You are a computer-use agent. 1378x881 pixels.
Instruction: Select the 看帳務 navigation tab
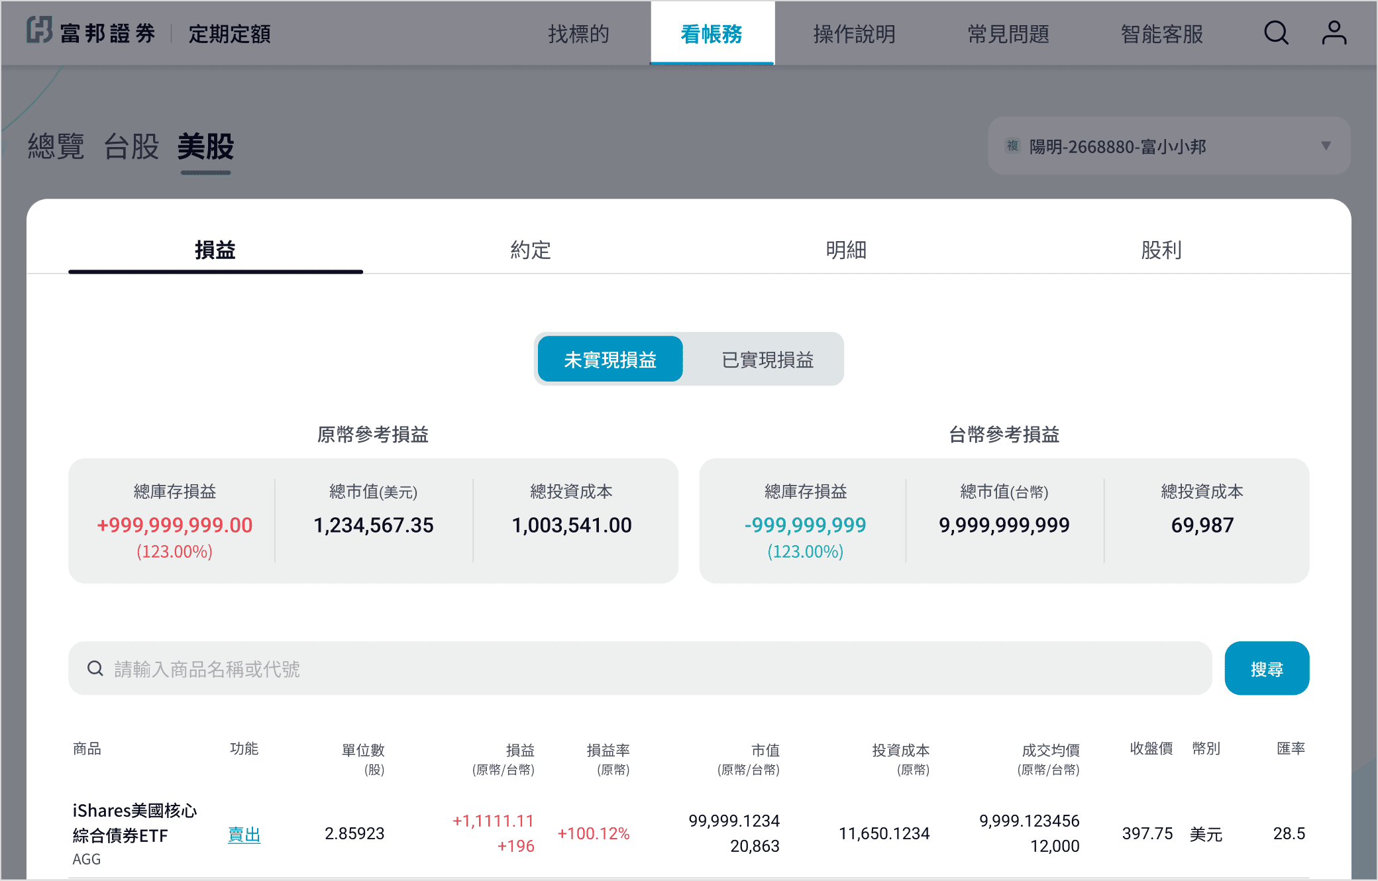pyautogui.click(x=712, y=34)
